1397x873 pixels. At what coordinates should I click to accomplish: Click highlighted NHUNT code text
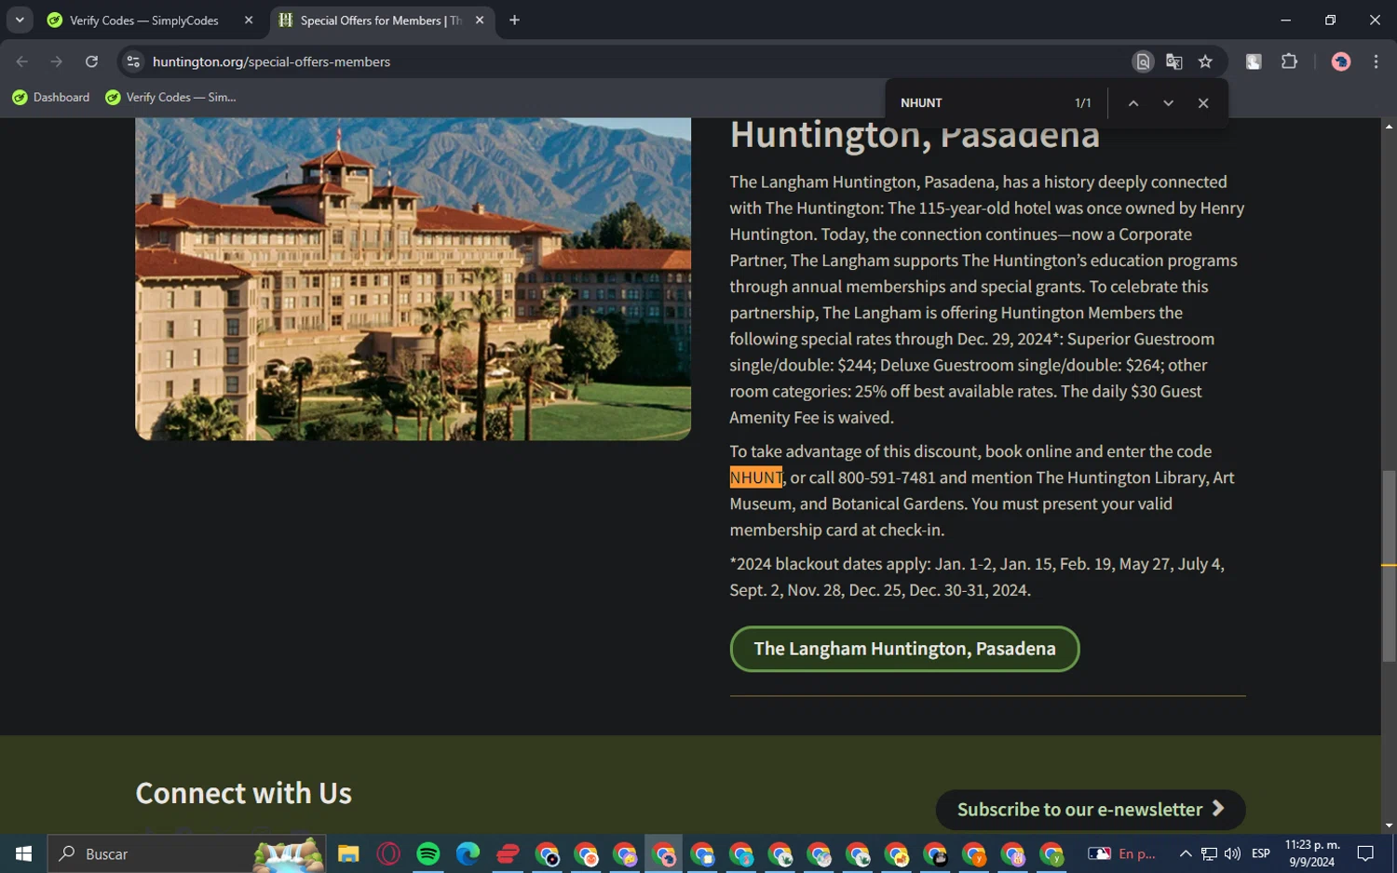[755, 477]
